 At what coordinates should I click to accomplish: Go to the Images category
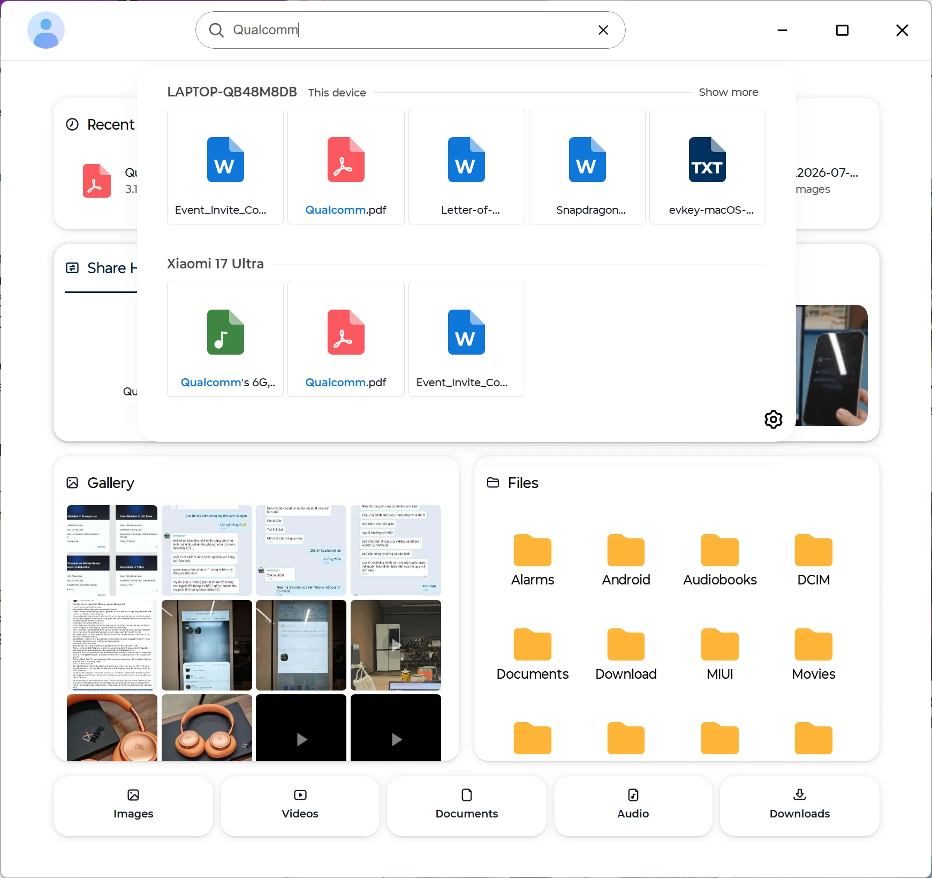133,806
